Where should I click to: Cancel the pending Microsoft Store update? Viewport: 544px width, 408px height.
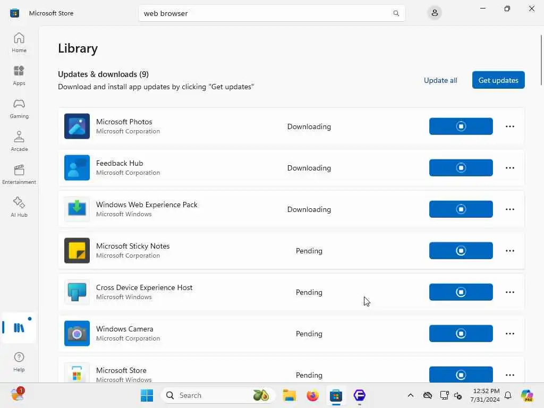click(461, 375)
